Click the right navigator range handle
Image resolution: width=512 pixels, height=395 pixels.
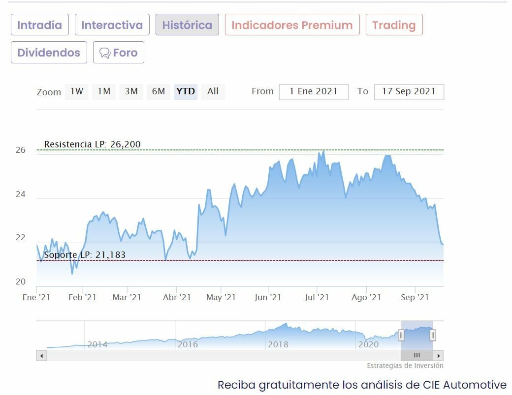(x=433, y=335)
